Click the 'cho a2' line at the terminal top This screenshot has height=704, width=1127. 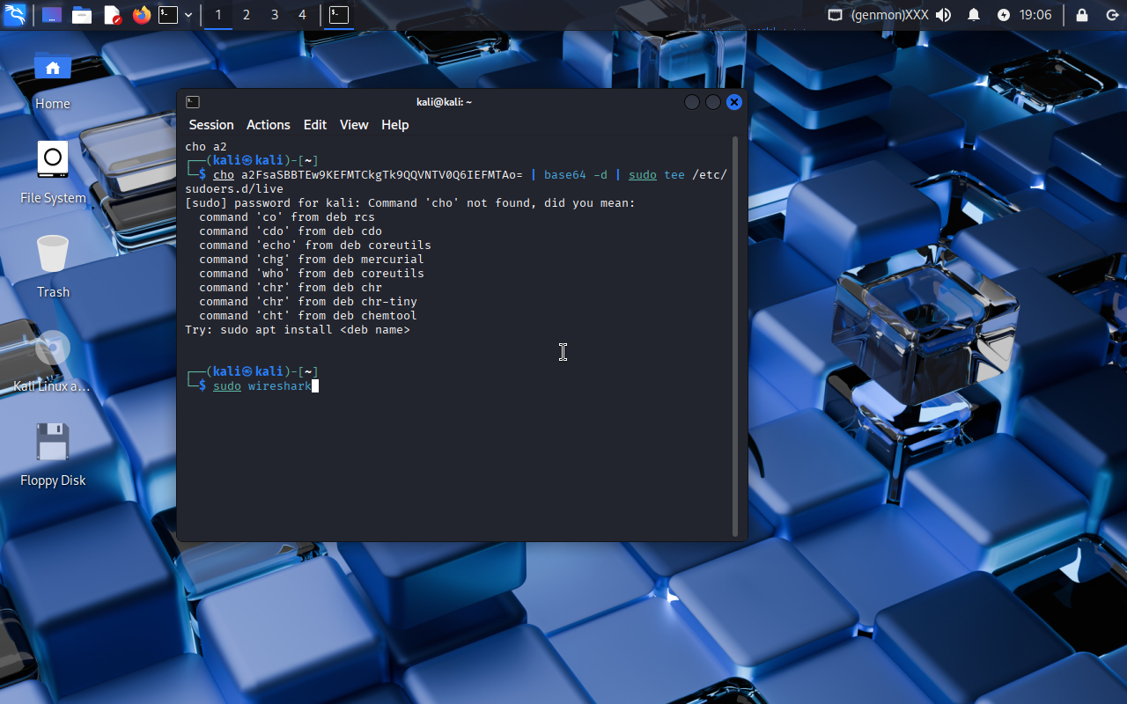pyautogui.click(x=206, y=146)
